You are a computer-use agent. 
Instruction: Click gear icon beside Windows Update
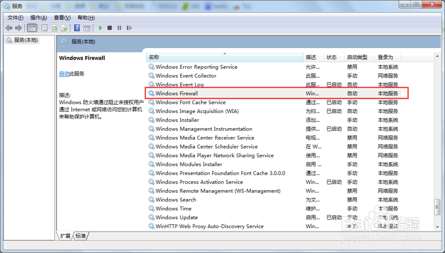(x=151, y=217)
